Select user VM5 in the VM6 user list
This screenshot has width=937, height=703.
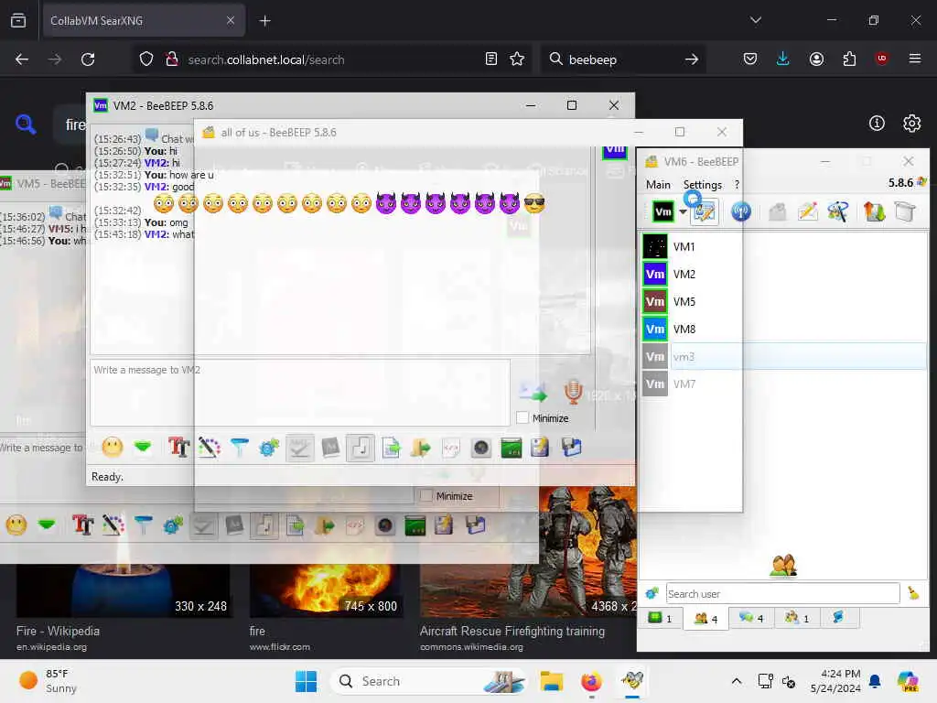(x=783, y=302)
